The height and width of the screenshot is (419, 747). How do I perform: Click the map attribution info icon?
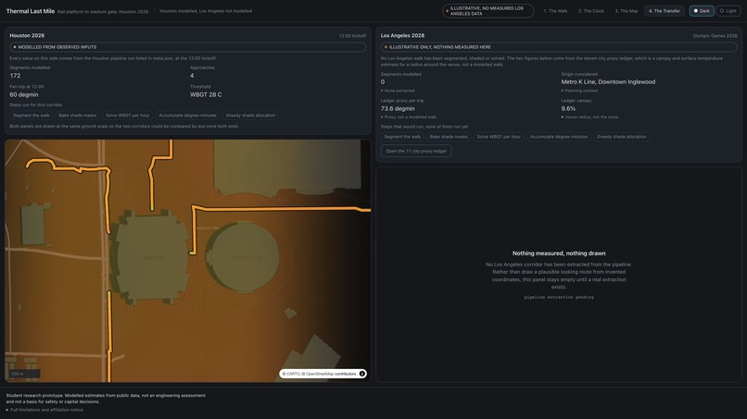[362, 374]
